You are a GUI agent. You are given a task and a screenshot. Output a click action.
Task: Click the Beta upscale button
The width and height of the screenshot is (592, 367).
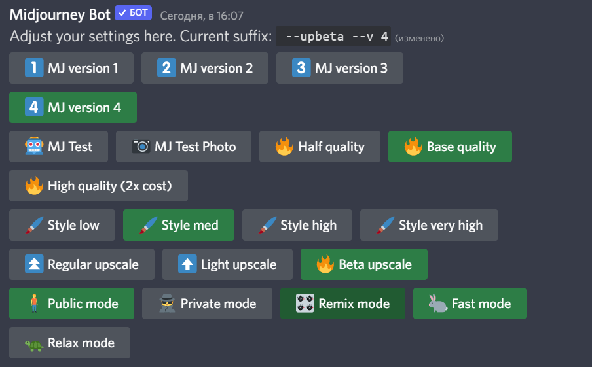[x=364, y=264]
